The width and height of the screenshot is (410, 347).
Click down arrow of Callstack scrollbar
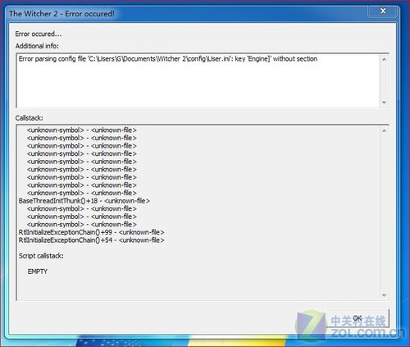click(384, 295)
